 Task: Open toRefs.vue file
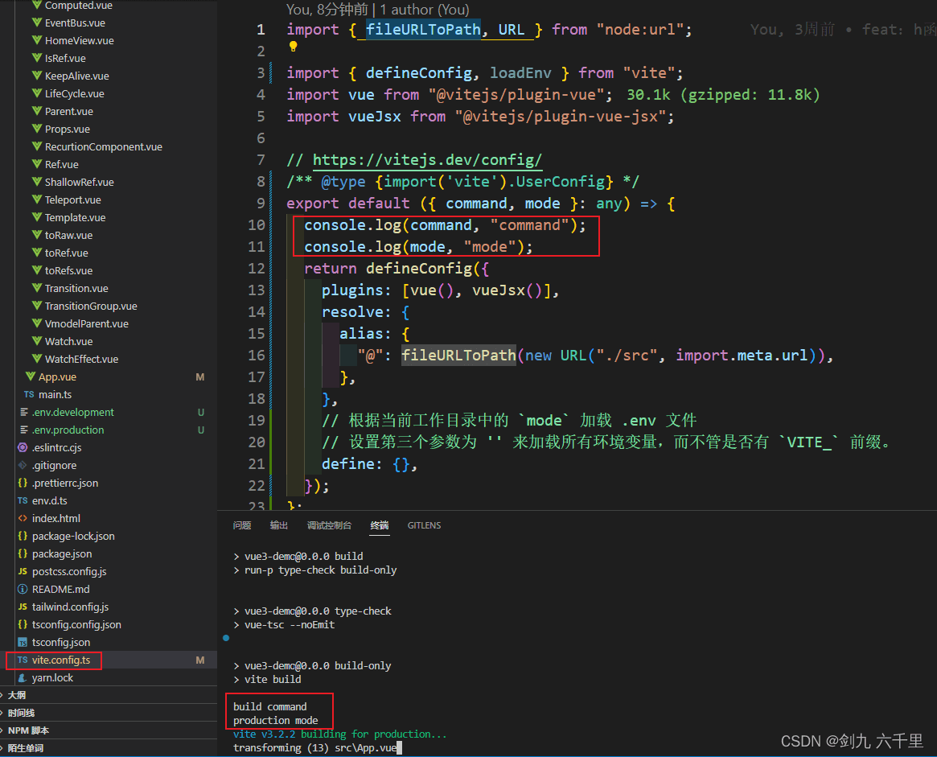(x=68, y=270)
